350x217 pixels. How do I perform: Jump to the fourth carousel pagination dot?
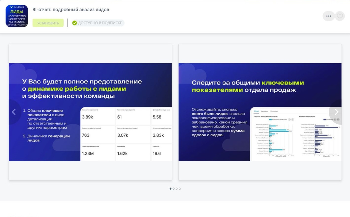[180, 189]
